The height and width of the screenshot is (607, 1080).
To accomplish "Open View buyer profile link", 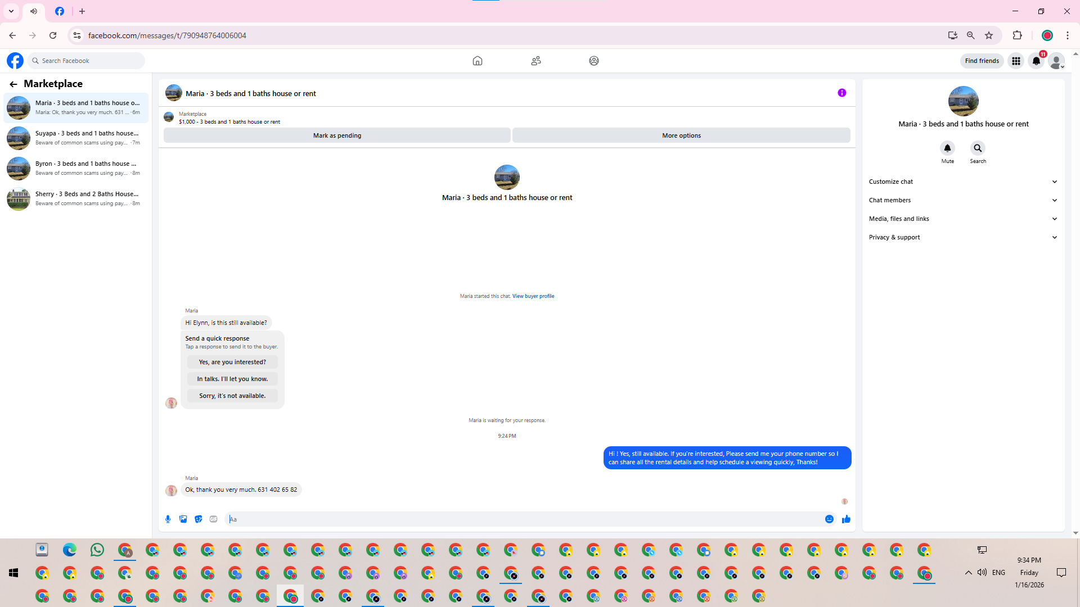I will click(533, 296).
